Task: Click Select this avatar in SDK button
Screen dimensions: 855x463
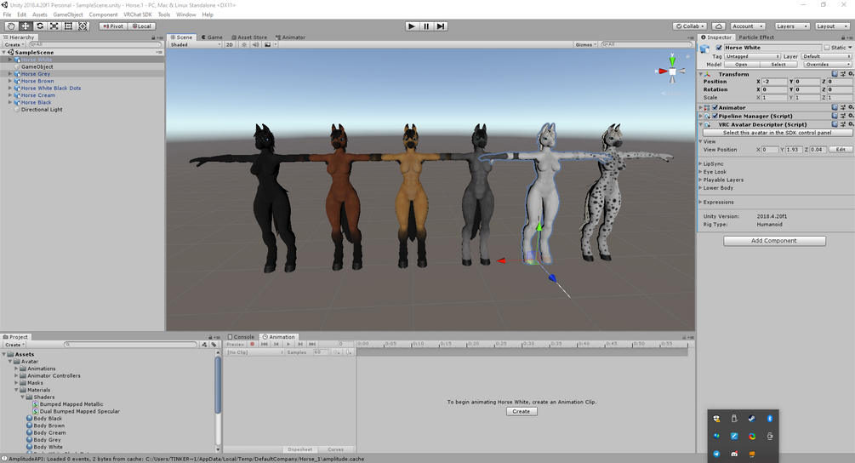Action: [x=777, y=133]
